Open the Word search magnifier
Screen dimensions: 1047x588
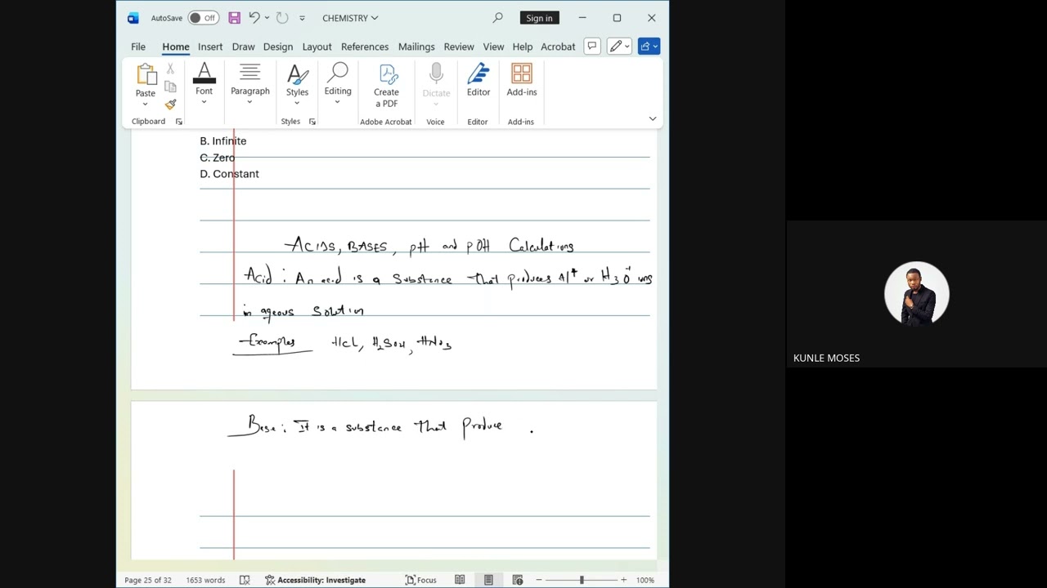click(497, 18)
